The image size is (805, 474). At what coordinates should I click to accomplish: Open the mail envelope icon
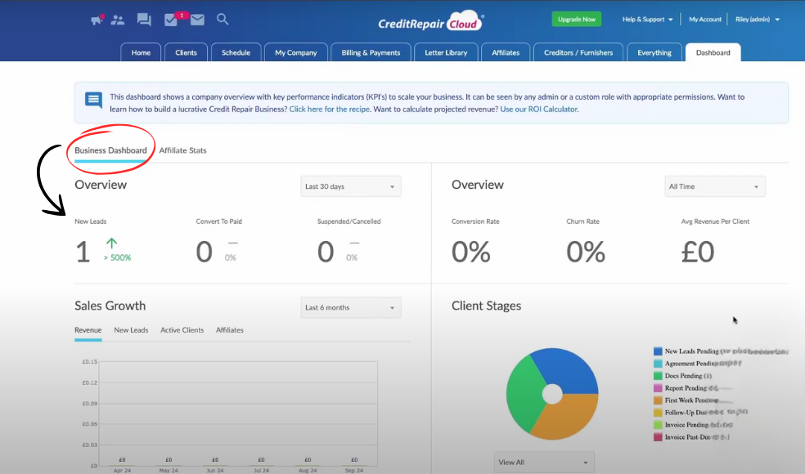197,20
